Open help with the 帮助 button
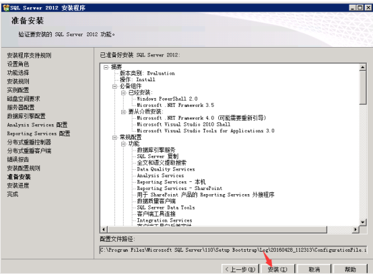The width and height of the screenshot is (373, 274). 350,269
